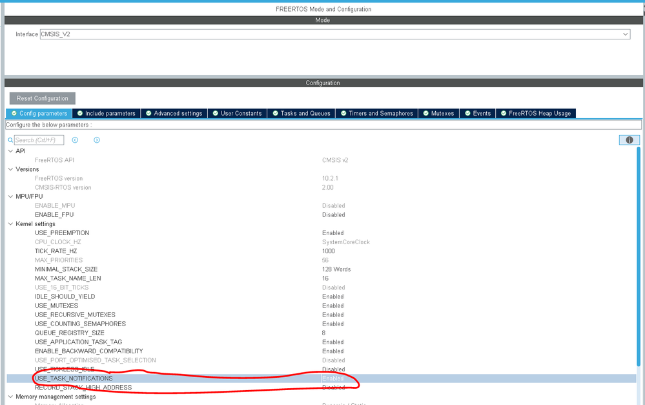Screen dimensions: 645x405
Task: Open the Tasks and Queues tab
Action: pos(301,113)
